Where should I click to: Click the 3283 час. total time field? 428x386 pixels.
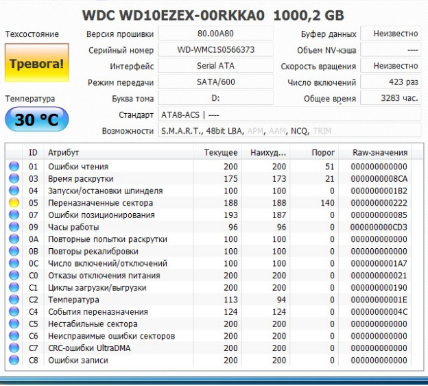tap(390, 98)
